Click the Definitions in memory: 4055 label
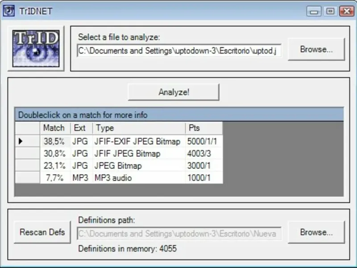357x268 pixels. tap(127, 248)
